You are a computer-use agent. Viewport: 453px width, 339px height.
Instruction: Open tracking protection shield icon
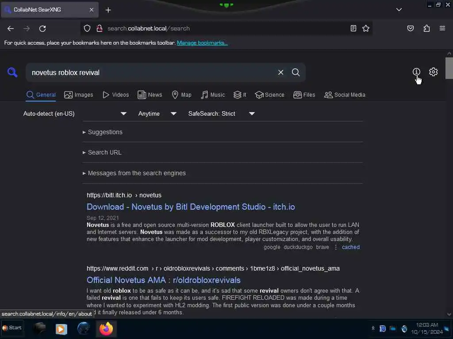point(87,28)
